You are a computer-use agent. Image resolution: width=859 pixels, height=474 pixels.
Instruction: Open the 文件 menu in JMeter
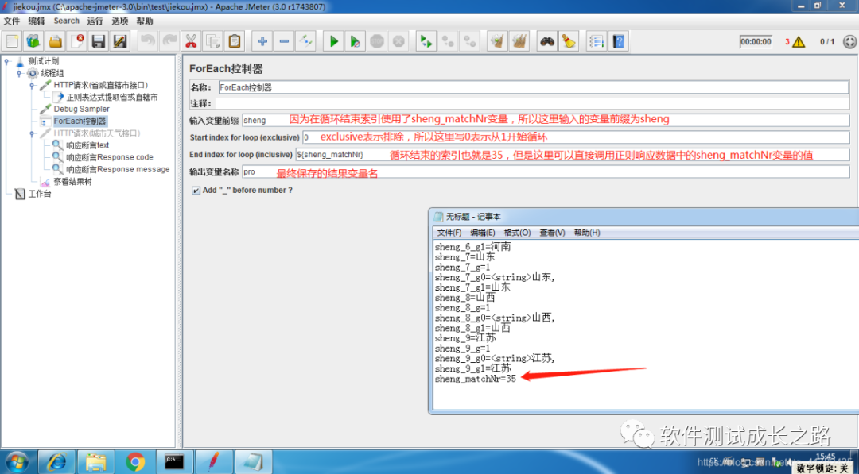[11, 21]
